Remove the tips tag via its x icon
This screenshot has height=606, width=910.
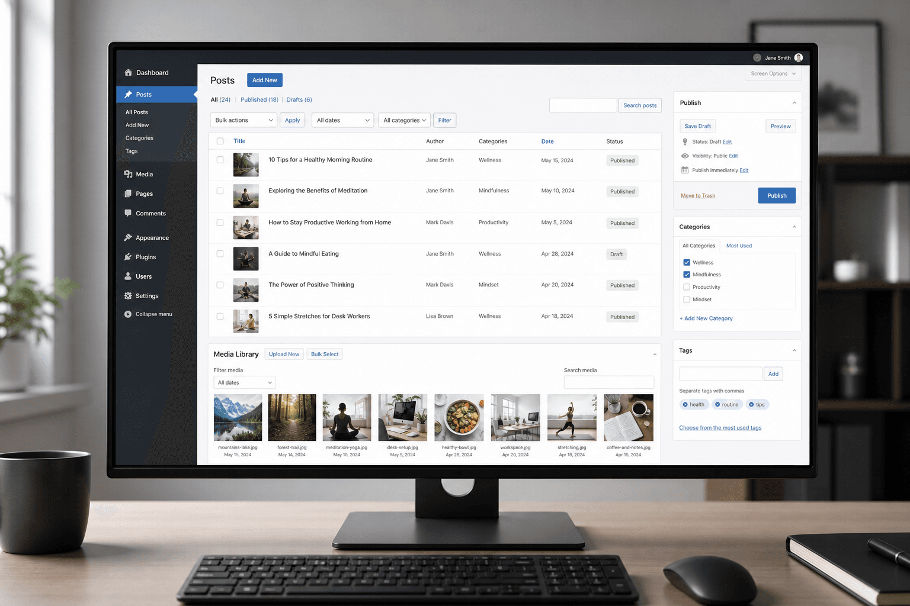tap(751, 405)
